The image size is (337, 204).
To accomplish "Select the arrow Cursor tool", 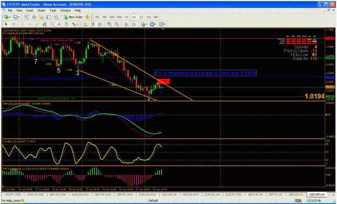I will (6, 24).
